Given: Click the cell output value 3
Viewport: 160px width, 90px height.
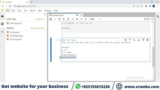Looking at the screenshot, I should click(x=62, y=35).
